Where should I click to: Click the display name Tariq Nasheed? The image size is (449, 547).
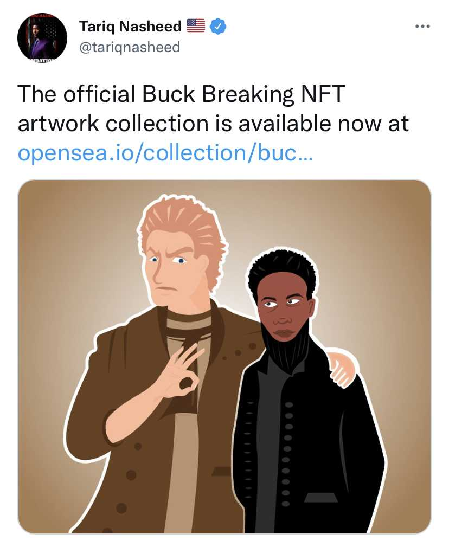click(130, 26)
